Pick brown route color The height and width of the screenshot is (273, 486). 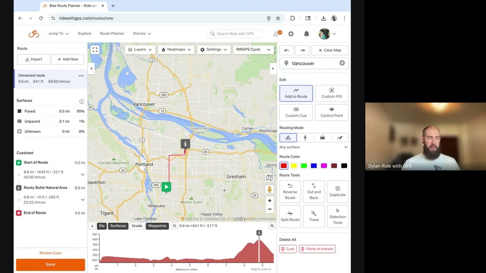pyautogui.click(x=334, y=166)
